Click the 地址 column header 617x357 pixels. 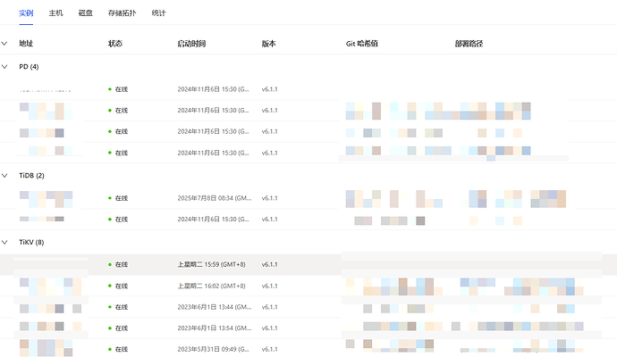point(26,44)
